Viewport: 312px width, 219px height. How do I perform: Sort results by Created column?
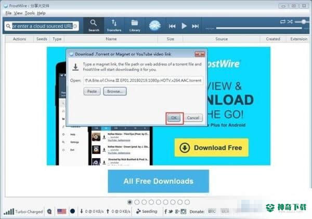[x=273, y=39]
